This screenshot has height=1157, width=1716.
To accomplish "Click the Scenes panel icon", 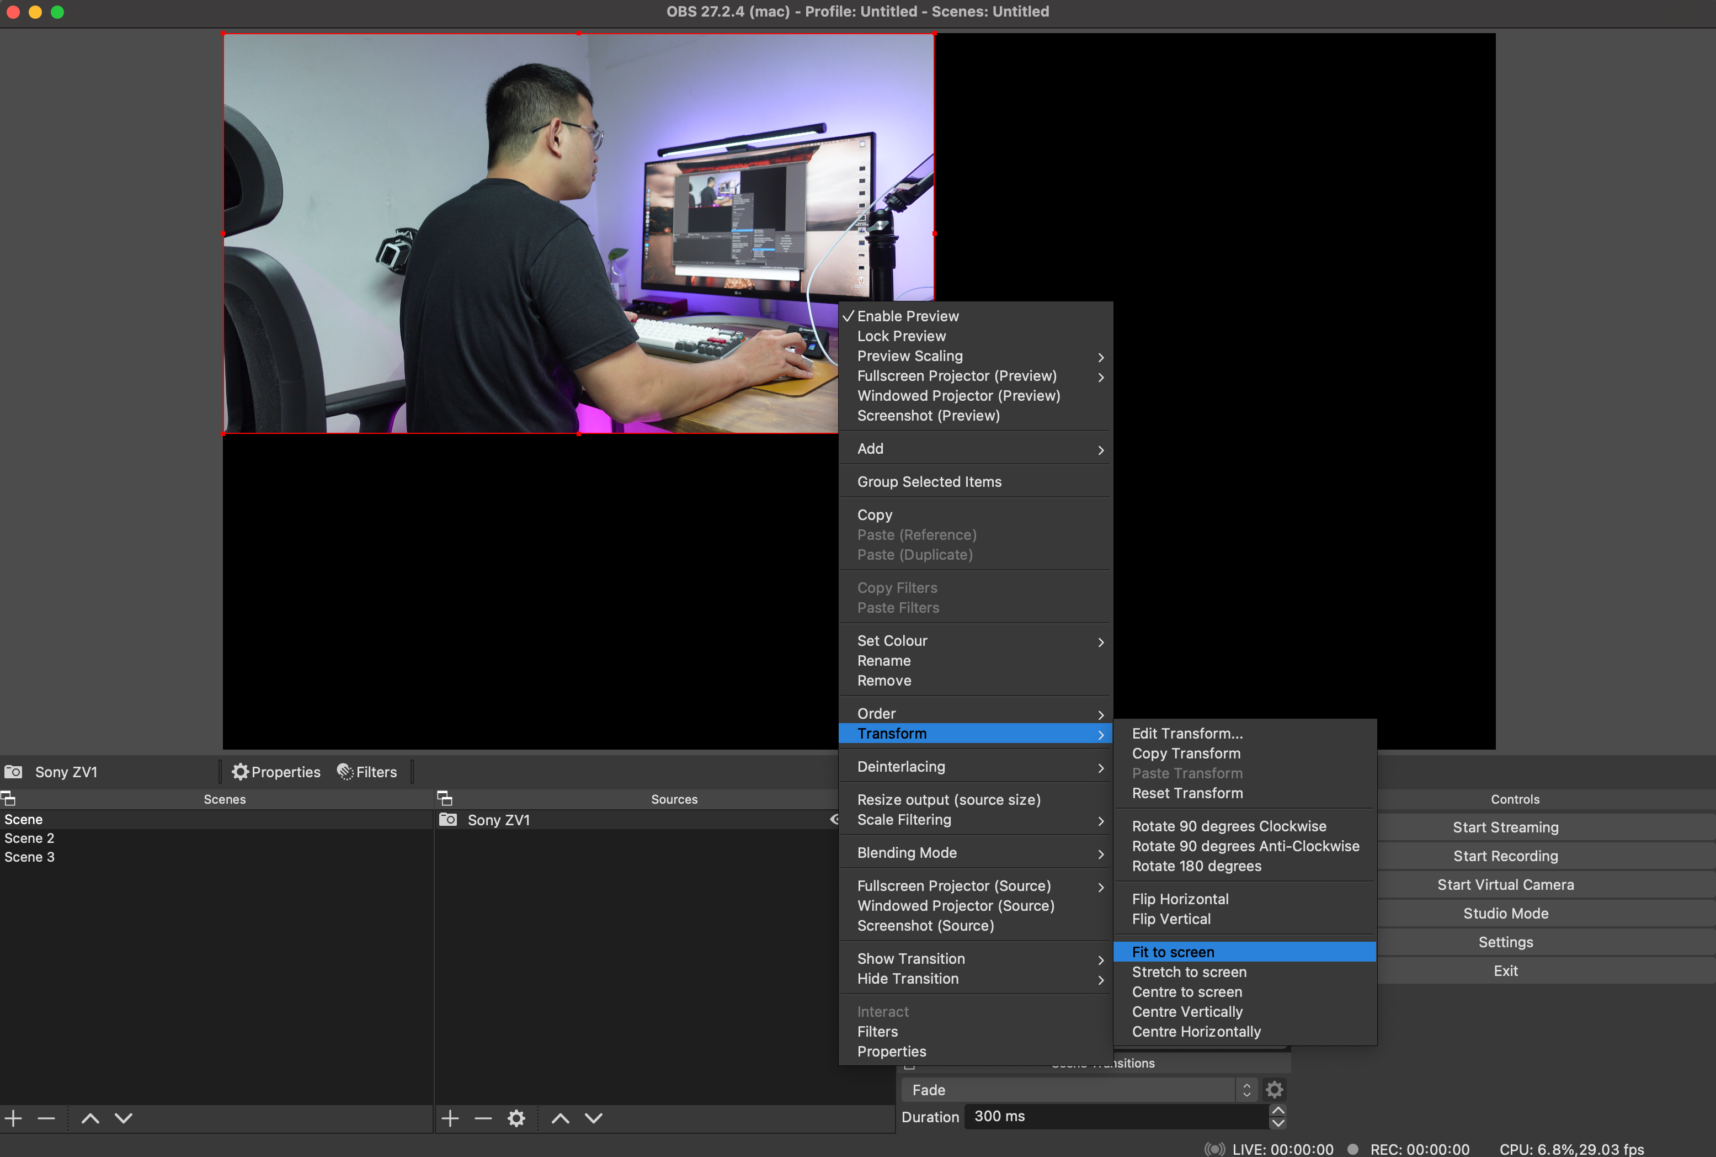I will coord(12,799).
